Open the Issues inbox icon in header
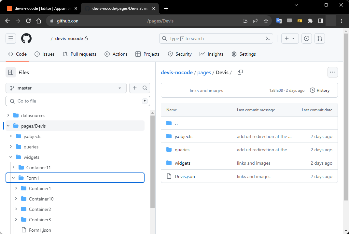Screen dimensions: 349x234 point(306,38)
